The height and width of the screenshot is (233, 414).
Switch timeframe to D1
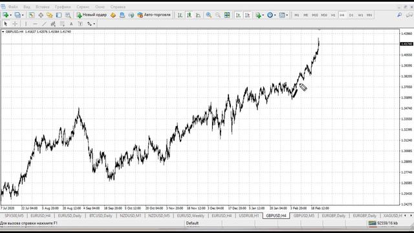click(351, 16)
